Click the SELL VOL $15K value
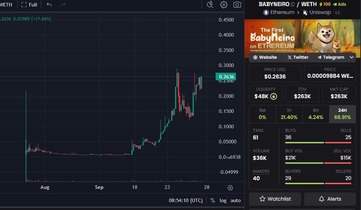Screen dimensions: 361x210 (x=346, y=158)
